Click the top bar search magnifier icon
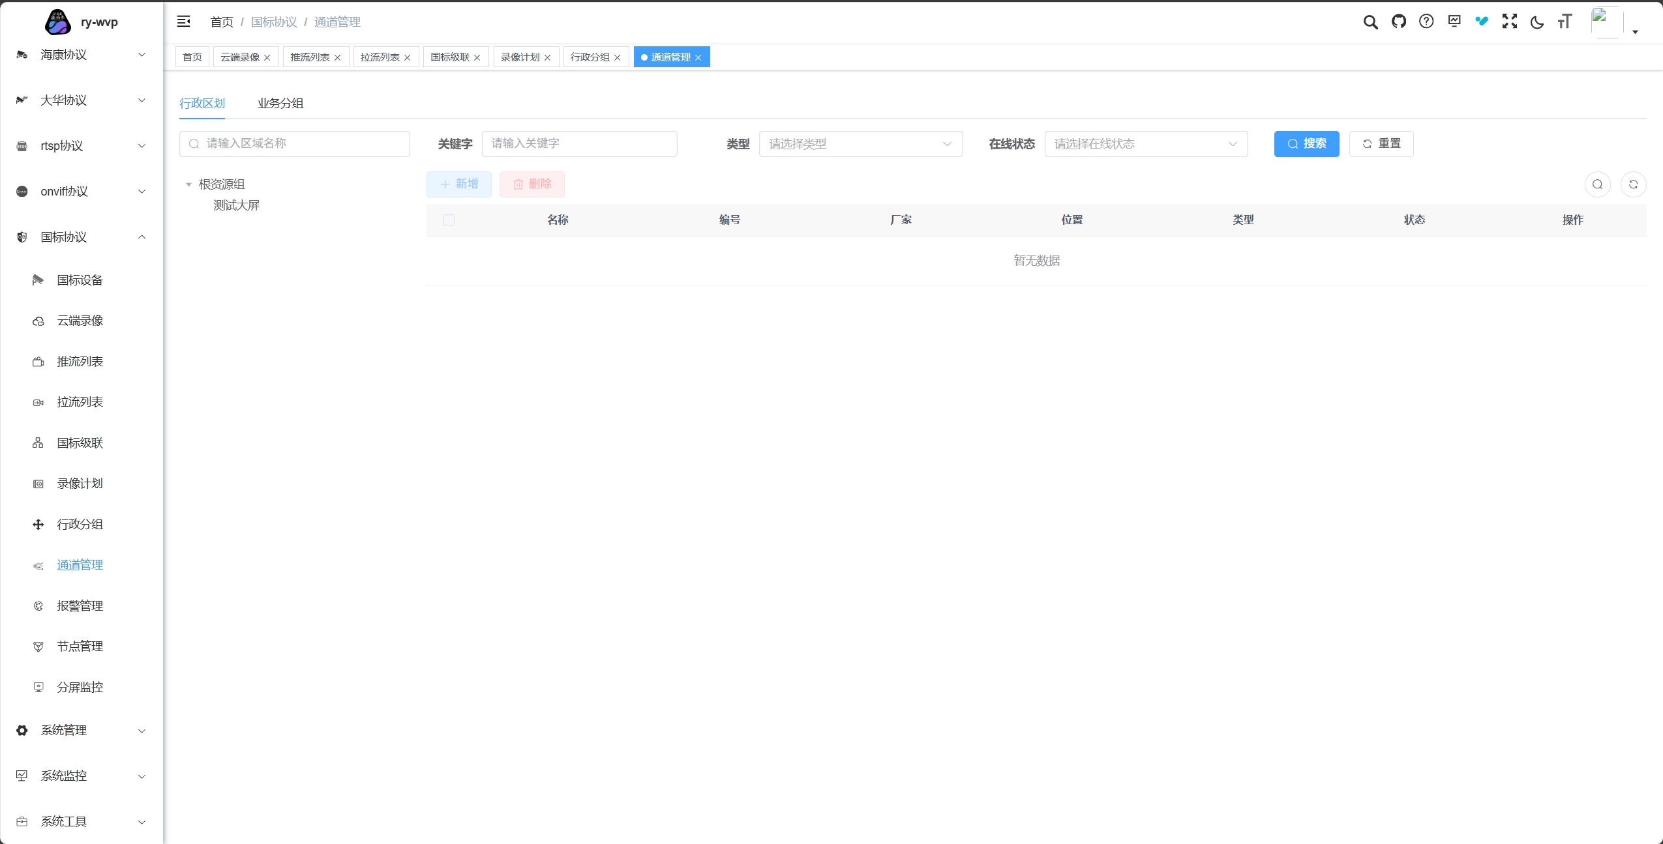This screenshot has height=844, width=1663. [x=1370, y=22]
